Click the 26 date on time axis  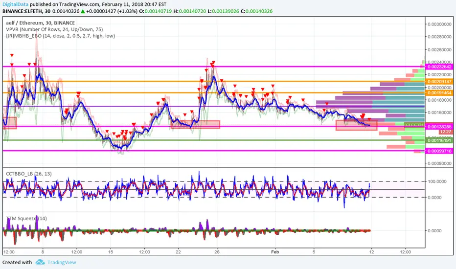click(x=217, y=252)
